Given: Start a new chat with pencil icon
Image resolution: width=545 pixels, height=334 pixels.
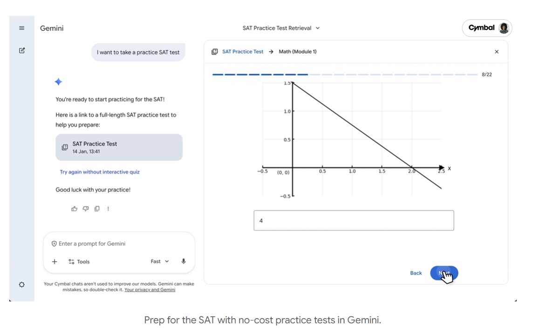Looking at the screenshot, I should click(x=21, y=50).
